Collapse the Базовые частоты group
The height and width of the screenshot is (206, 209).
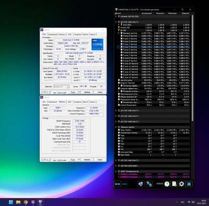click(119, 33)
